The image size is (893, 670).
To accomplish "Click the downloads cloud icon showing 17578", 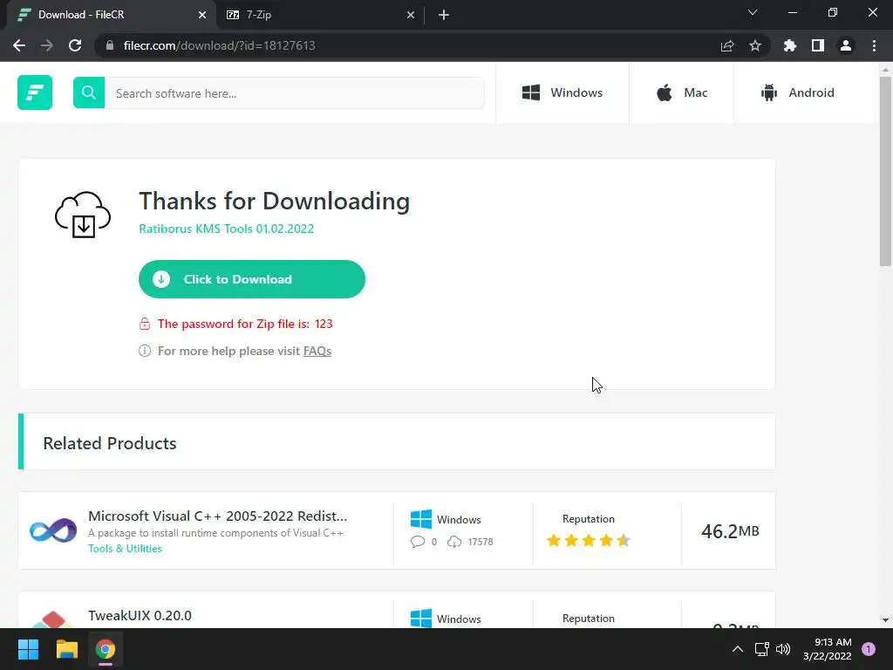I will point(453,541).
